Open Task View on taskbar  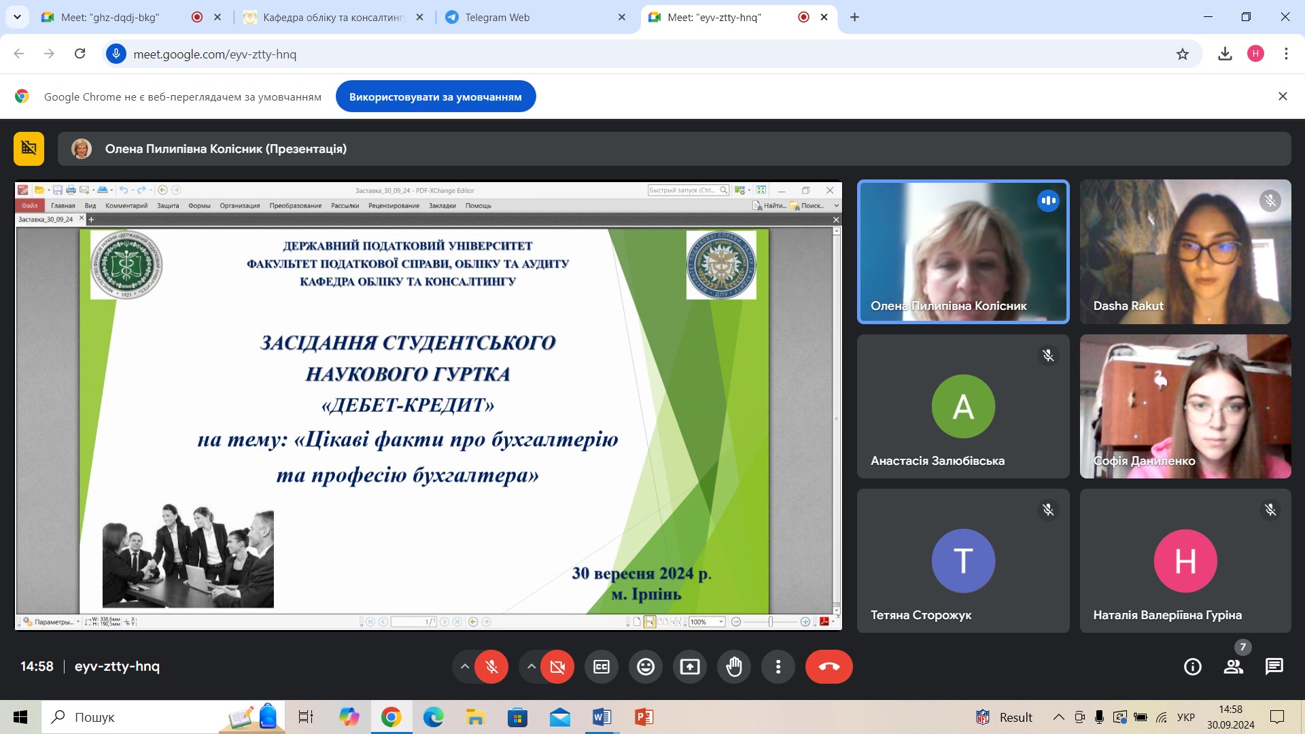click(x=306, y=717)
